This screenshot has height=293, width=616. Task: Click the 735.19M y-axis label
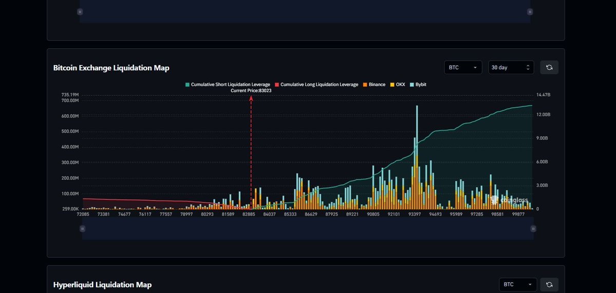click(x=70, y=95)
